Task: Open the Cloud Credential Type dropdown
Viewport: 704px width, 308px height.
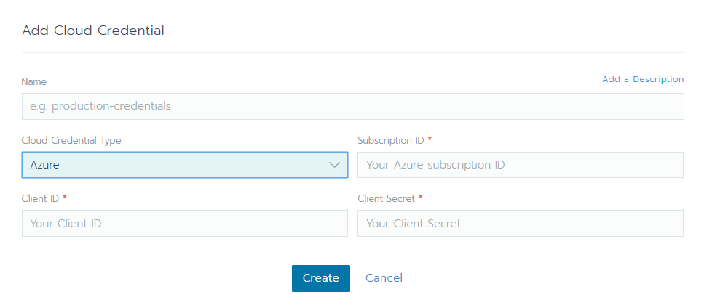Action: point(184,165)
